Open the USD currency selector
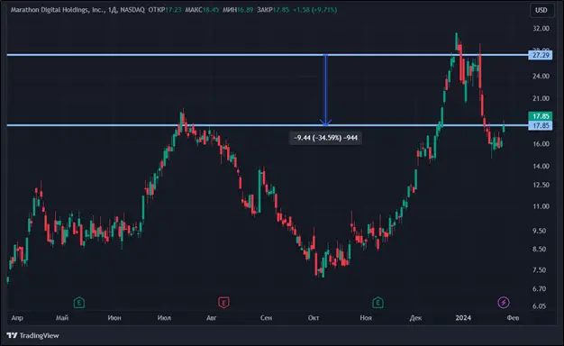The height and width of the screenshot is (346, 564). 541,10
